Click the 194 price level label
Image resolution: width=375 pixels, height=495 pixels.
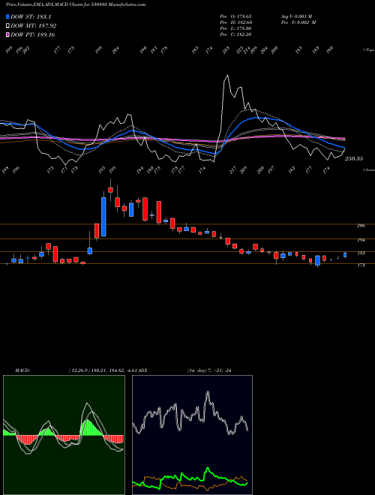[361, 240]
